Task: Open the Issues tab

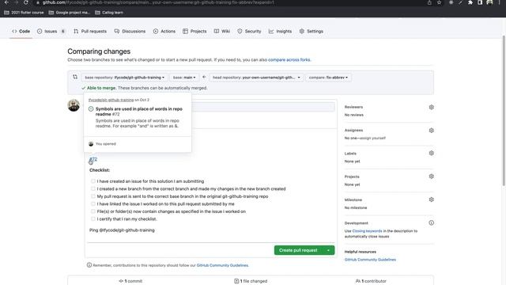Action: pyautogui.click(x=51, y=32)
